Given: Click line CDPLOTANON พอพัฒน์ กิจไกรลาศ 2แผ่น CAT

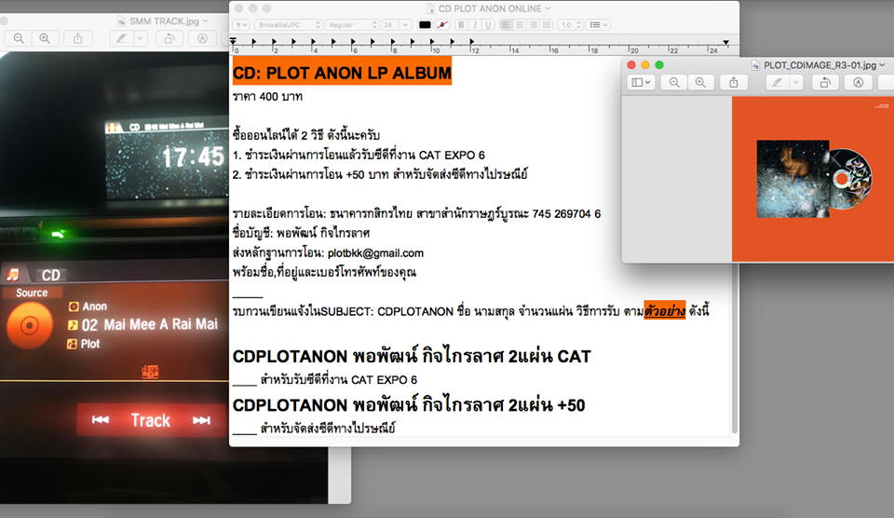Looking at the screenshot, I should click(412, 357).
